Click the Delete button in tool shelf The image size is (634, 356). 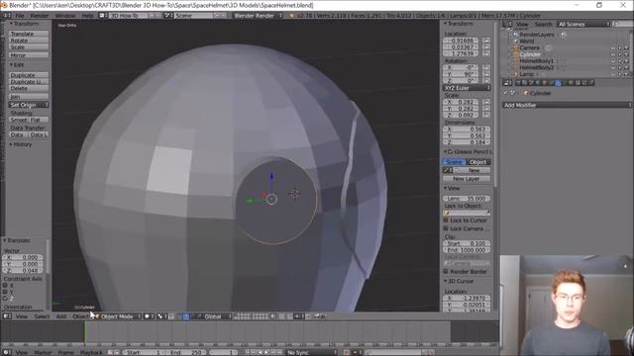click(x=29, y=88)
